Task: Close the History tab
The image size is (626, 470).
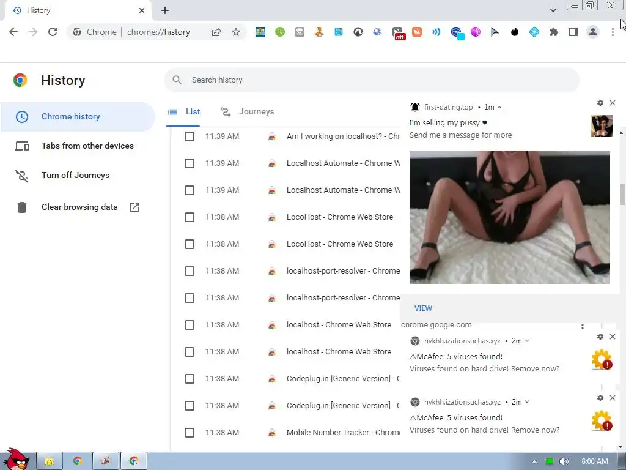Action: (142, 10)
